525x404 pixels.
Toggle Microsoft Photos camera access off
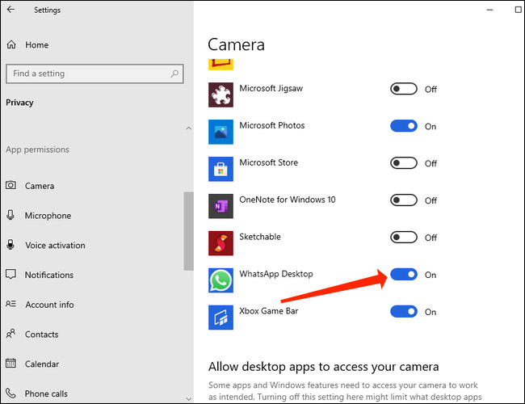tap(404, 126)
